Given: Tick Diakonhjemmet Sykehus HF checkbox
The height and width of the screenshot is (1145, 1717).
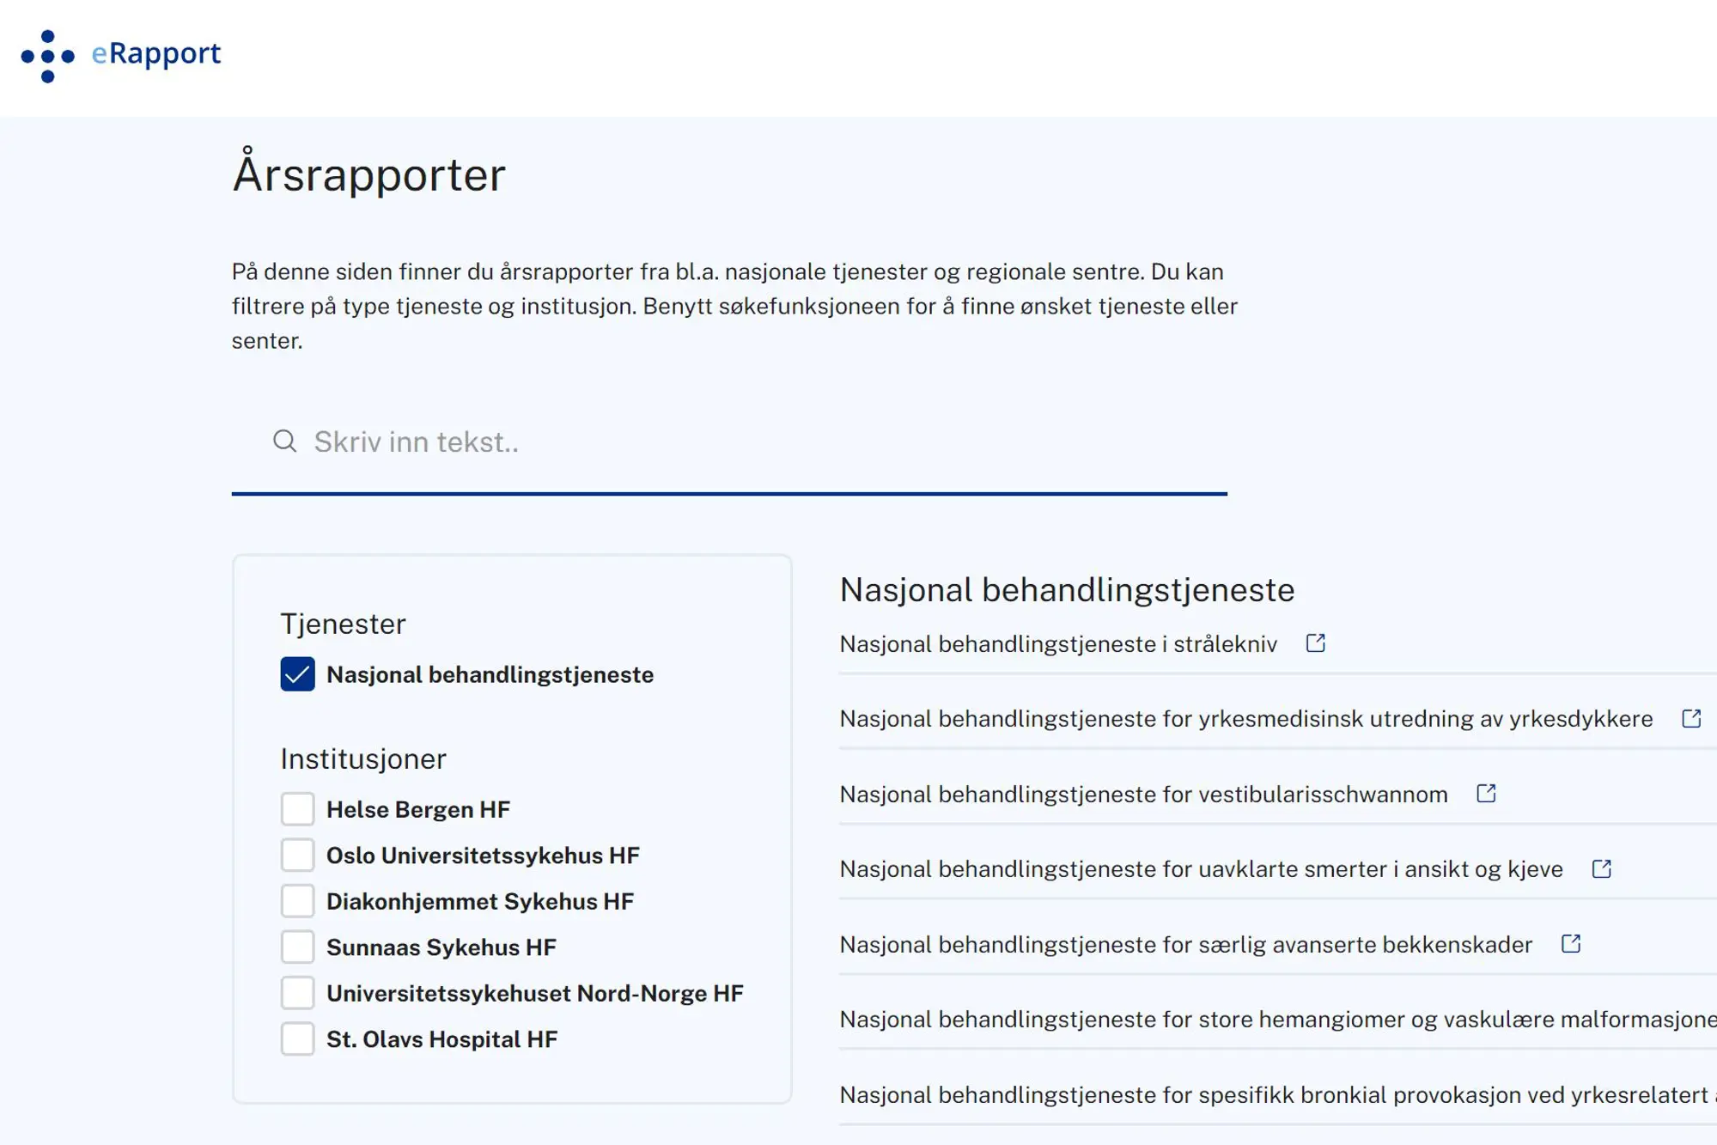Looking at the screenshot, I should pos(297,901).
